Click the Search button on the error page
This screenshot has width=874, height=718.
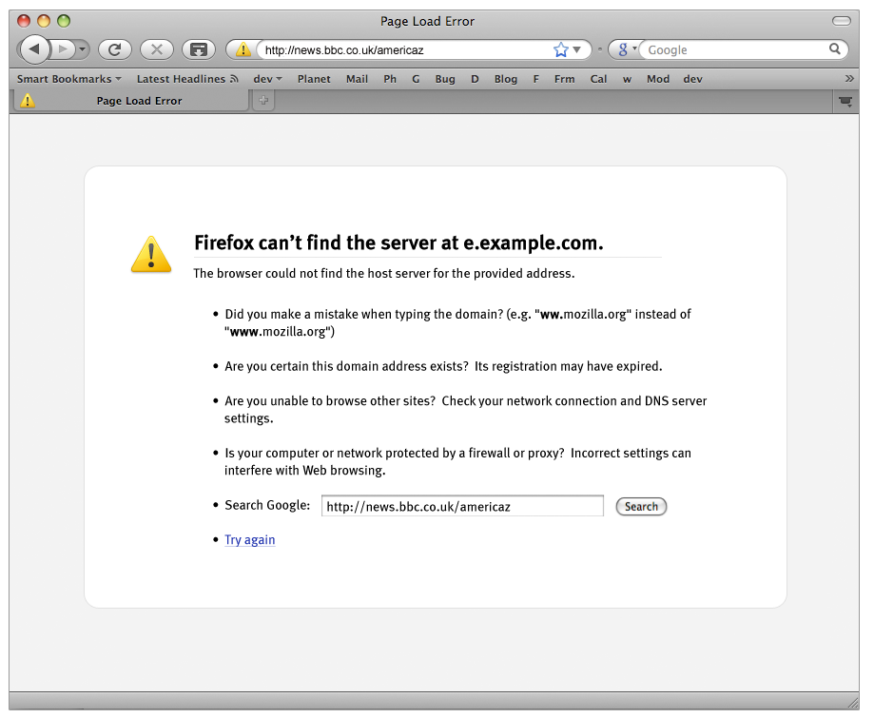(x=641, y=507)
